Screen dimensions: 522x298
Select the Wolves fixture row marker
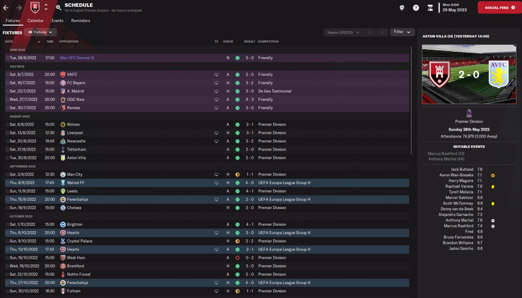point(7,125)
